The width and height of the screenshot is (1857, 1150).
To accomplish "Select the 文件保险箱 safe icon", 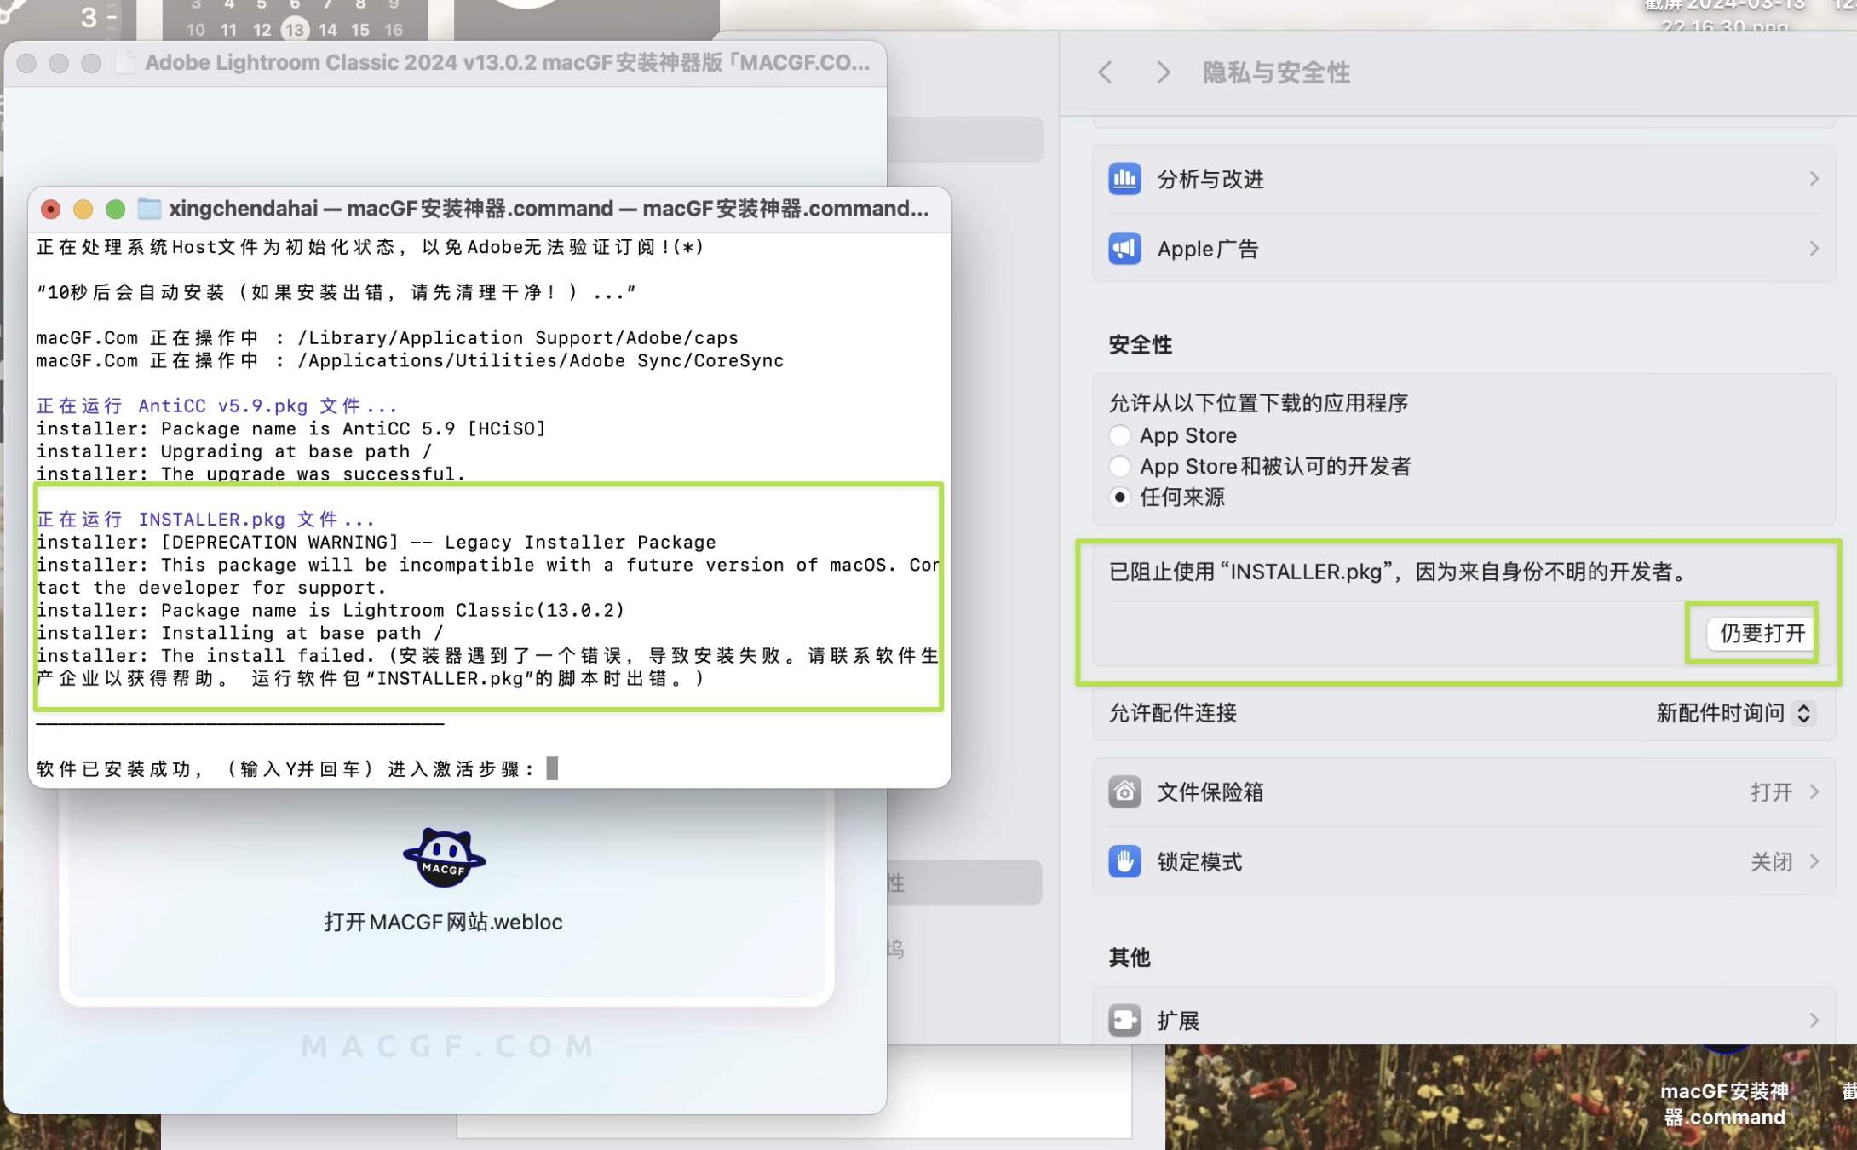I will pos(1124,791).
